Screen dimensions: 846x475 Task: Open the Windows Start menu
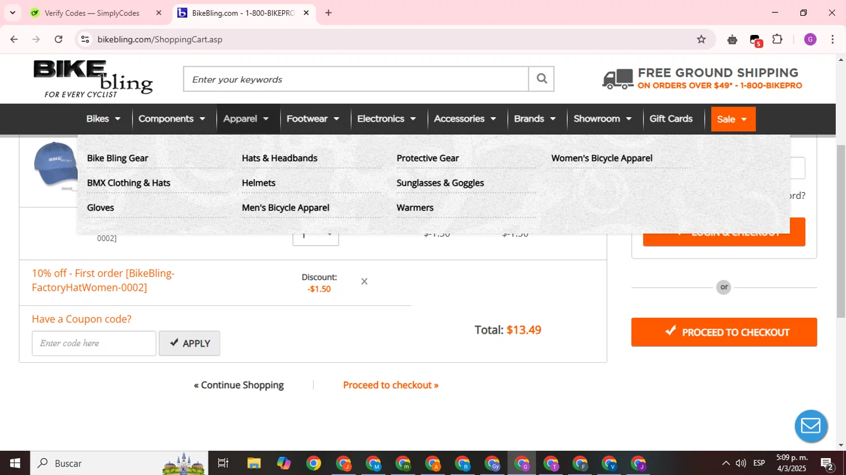coord(15,463)
